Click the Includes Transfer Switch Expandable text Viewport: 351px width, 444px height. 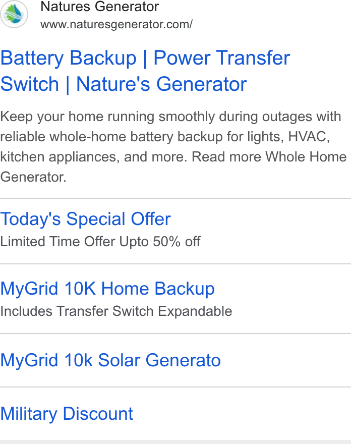[x=116, y=311]
